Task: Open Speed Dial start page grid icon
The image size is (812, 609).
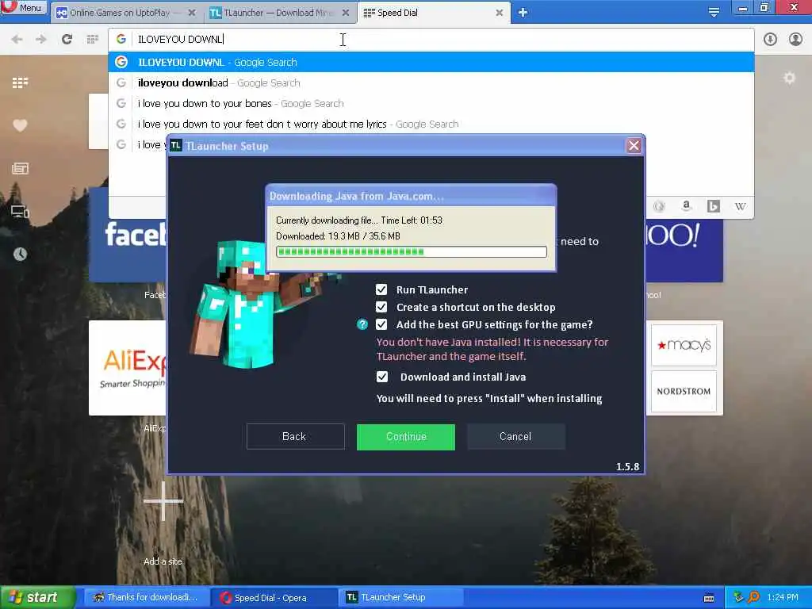Action: click(93, 40)
